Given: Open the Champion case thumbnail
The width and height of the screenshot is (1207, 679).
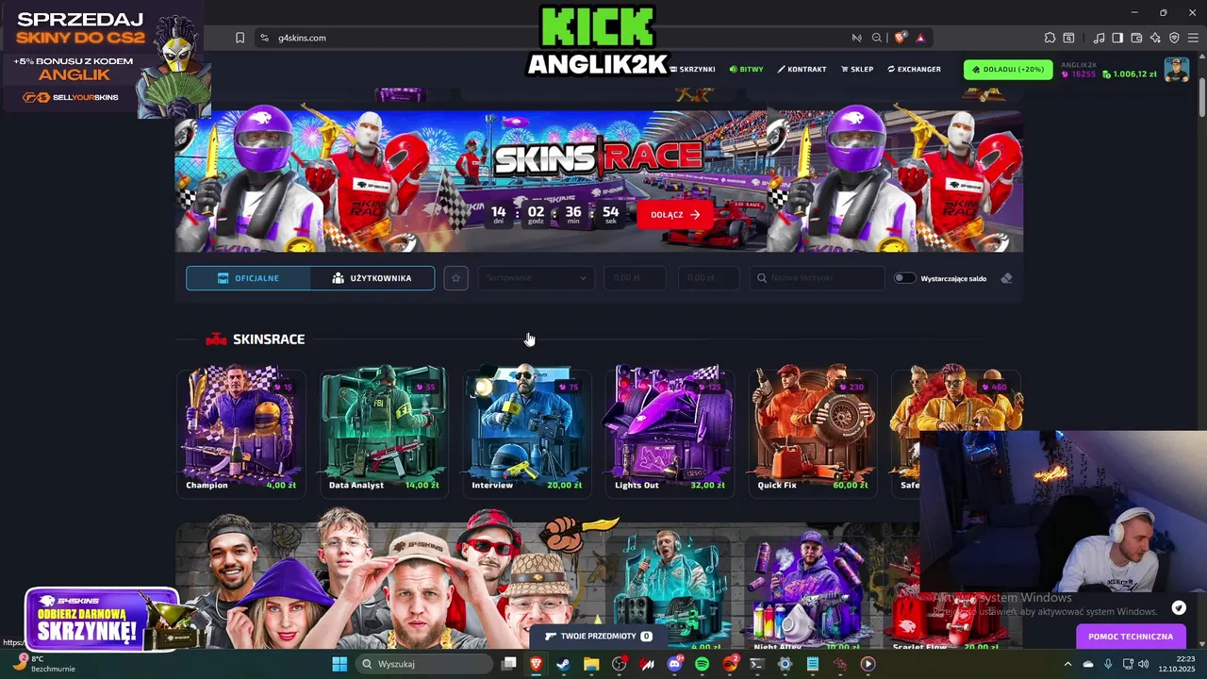Looking at the screenshot, I should [x=240, y=432].
